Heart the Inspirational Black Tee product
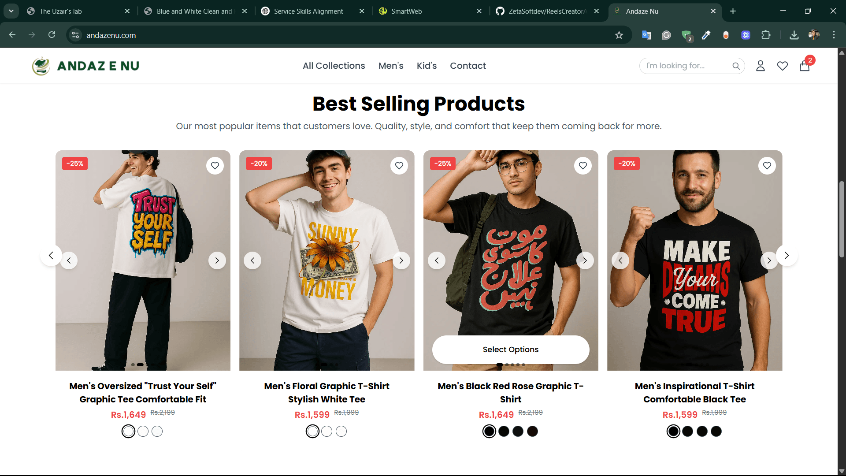This screenshot has width=846, height=476. click(x=767, y=166)
